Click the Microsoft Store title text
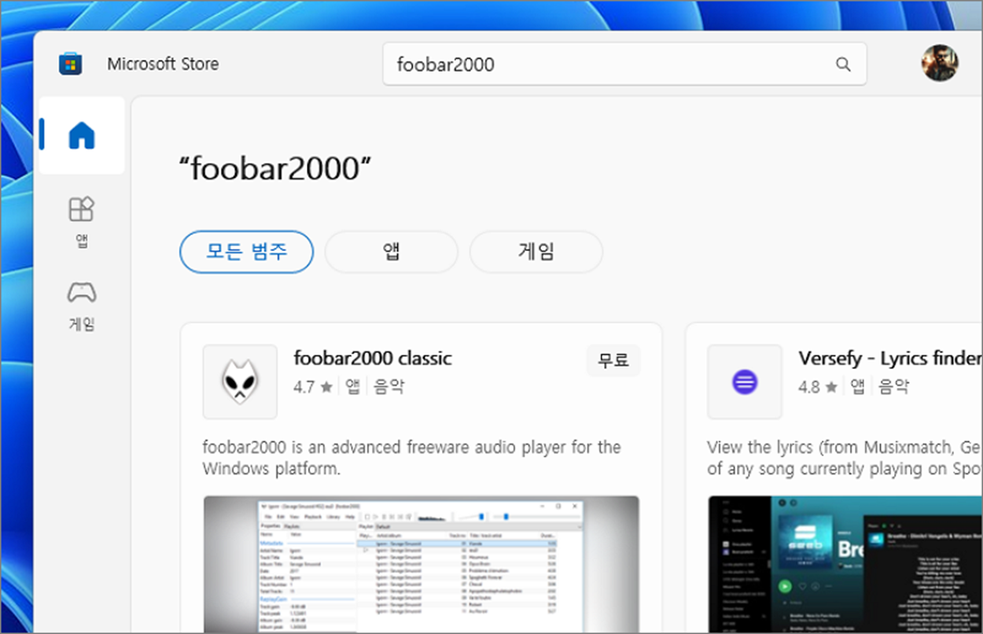The width and height of the screenshot is (983, 634). pyautogui.click(x=163, y=64)
